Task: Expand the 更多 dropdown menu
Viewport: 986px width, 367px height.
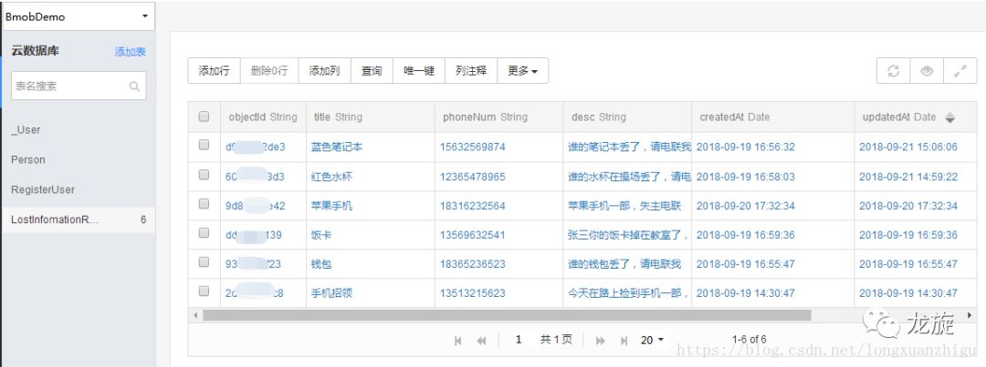Action: (x=522, y=71)
